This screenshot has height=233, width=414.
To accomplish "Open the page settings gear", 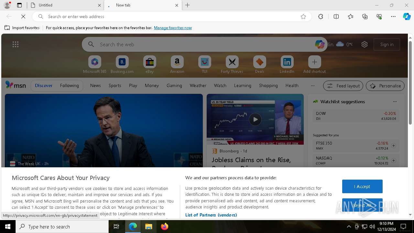I will pos(365,44).
